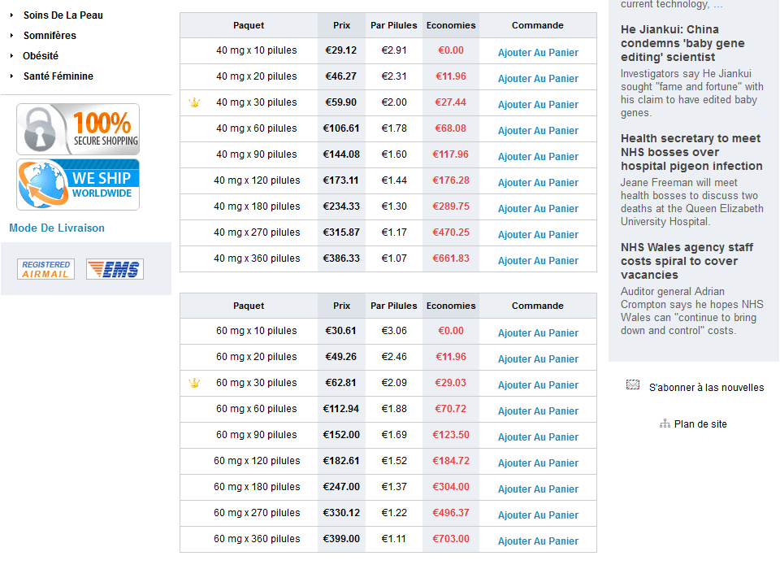
Task: Open the Mode De Livraison link
Action: click(57, 228)
